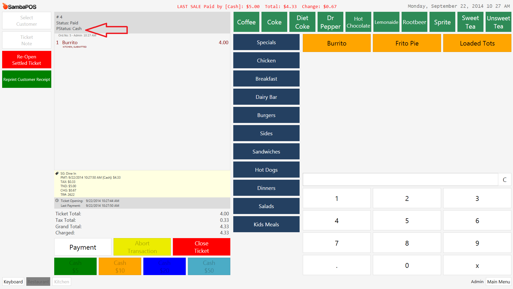The width and height of the screenshot is (513, 289).
Task: Open the Specials menu category
Action: point(266,42)
